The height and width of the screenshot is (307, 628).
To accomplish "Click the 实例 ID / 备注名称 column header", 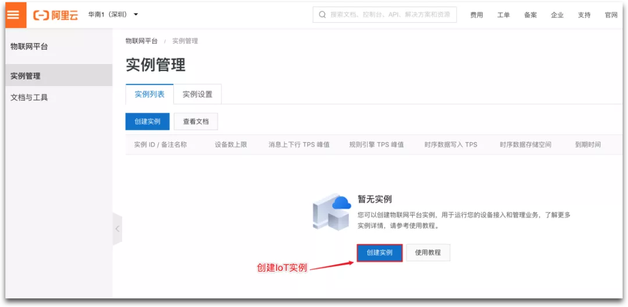I will click(160, 145).
